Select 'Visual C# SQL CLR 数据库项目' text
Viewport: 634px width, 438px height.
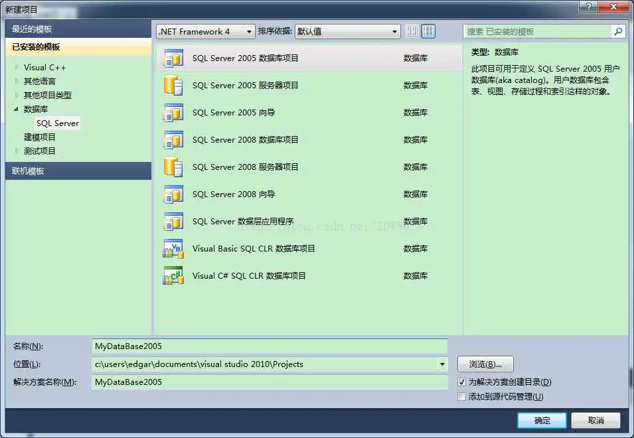point(249,276)
